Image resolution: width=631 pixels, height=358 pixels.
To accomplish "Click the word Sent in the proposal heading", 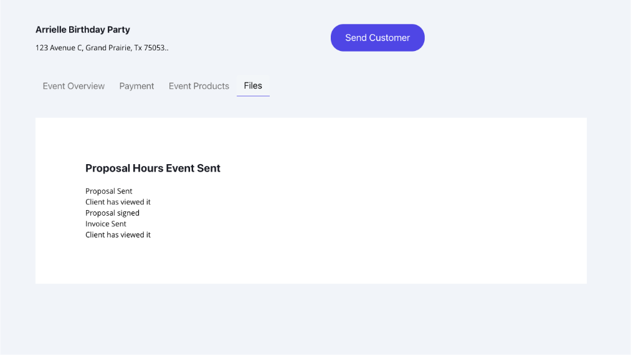I will (209, 168).
